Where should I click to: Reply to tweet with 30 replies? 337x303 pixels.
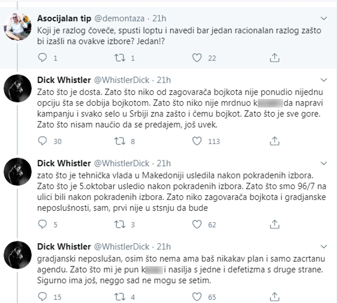pyautogui.click(x=42, y=141)
